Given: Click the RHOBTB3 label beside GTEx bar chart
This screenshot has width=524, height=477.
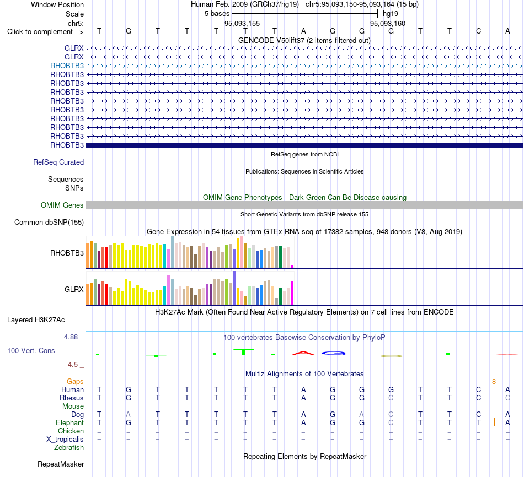Looking at the screenshot, I should [x=67, y=253].
